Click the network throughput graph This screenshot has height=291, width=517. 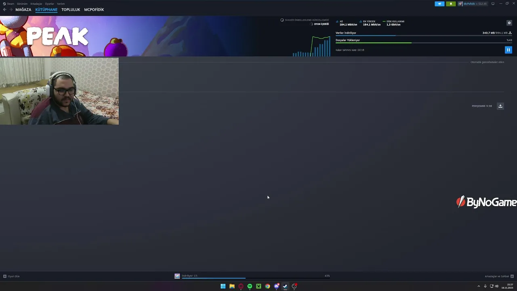pos(311,46)
